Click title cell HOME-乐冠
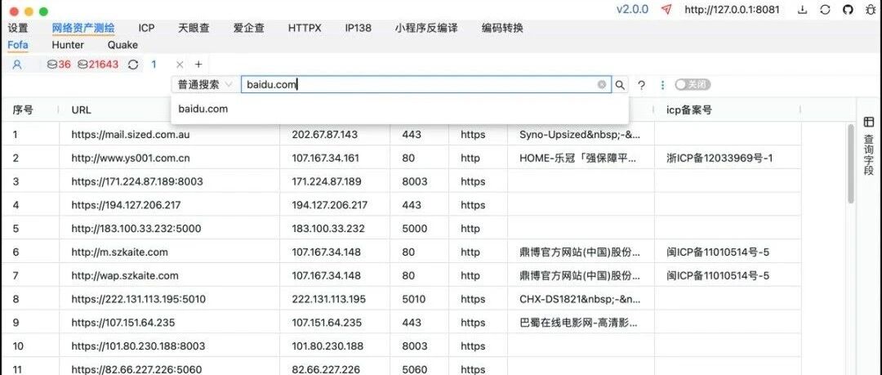Viewport: 882px width, 375px height. 578,158
